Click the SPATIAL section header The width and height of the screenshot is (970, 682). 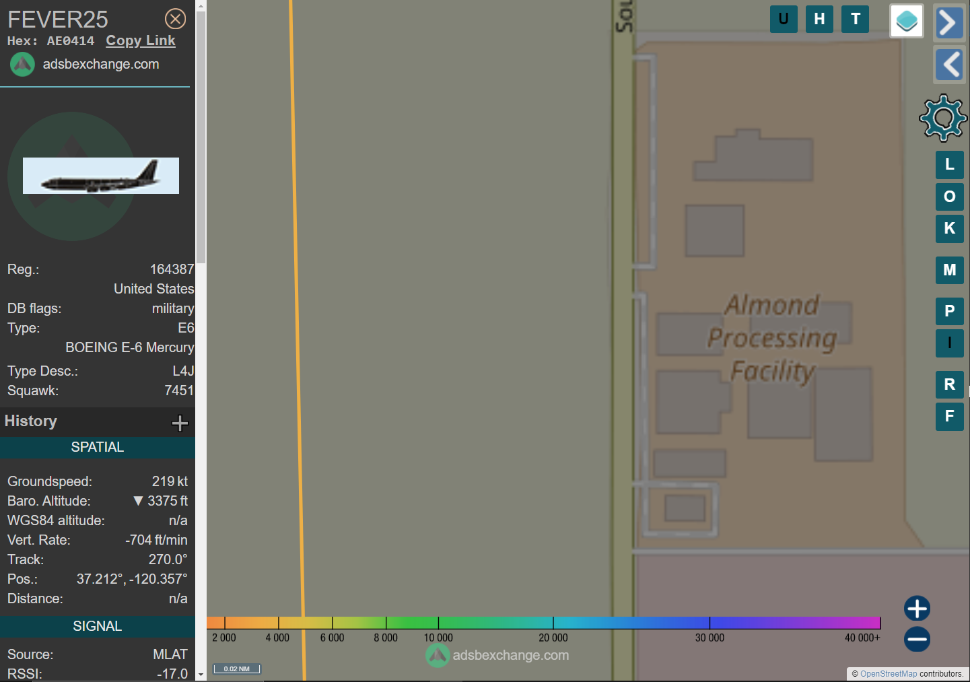point(98,447)
